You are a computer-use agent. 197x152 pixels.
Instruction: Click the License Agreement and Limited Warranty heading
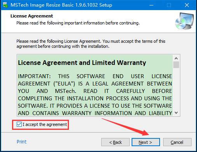82,63
